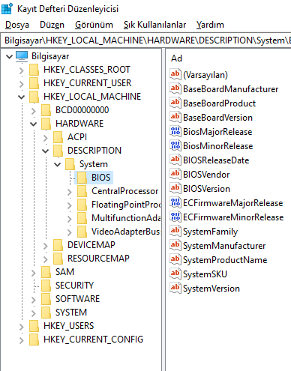Select the SystemProductName value name
This screenshot has width=291, height=371.
point(225,260)
